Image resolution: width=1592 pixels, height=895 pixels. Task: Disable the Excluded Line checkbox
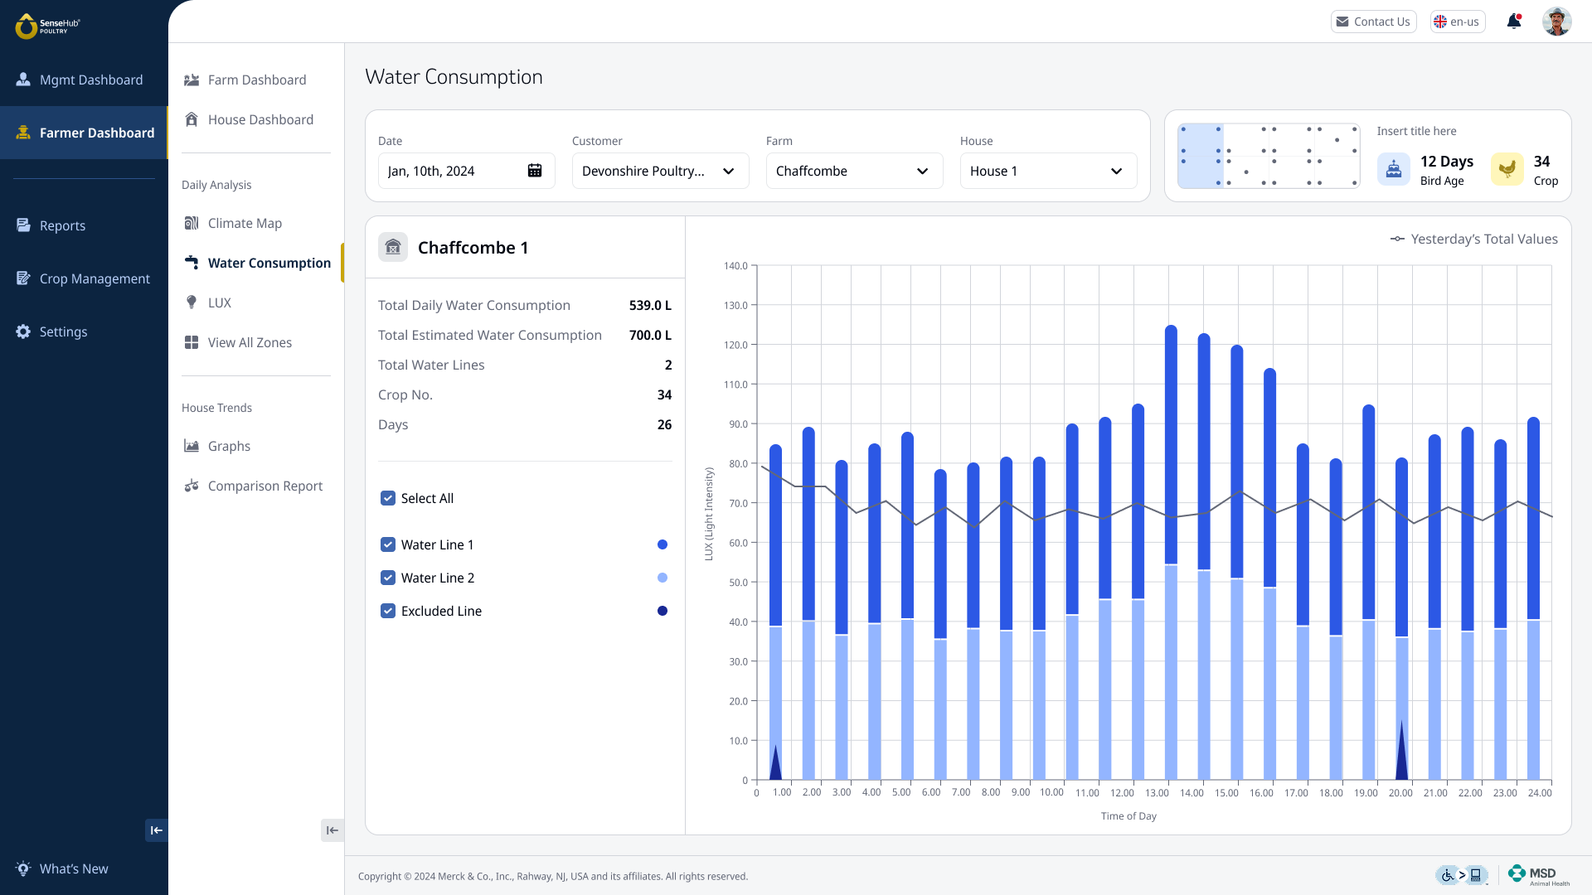pyautogui.click(x=388, y=611)
